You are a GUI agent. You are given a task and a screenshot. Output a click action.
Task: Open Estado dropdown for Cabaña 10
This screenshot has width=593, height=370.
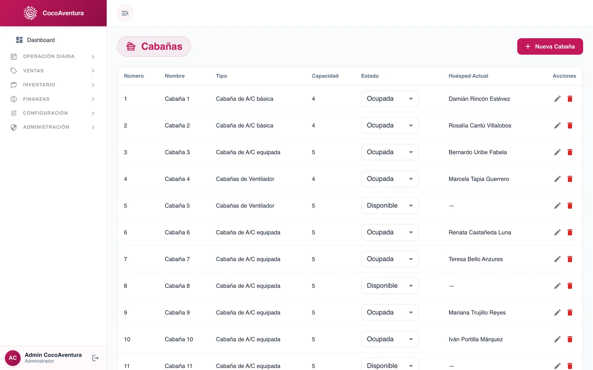(x=390, y=339)
